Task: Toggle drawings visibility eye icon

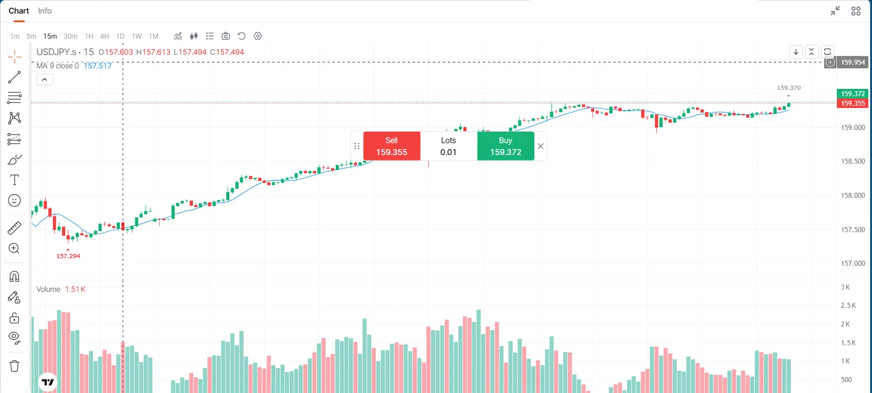Action: (x=15, y=338)
